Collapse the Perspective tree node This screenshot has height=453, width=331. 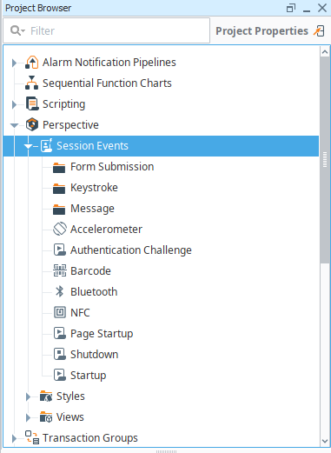(x=14, y=125)
